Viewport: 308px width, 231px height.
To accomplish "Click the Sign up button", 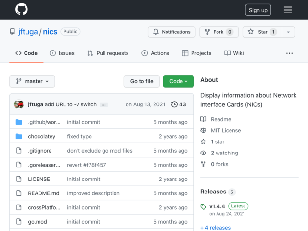I will click(x=258, y=10).
